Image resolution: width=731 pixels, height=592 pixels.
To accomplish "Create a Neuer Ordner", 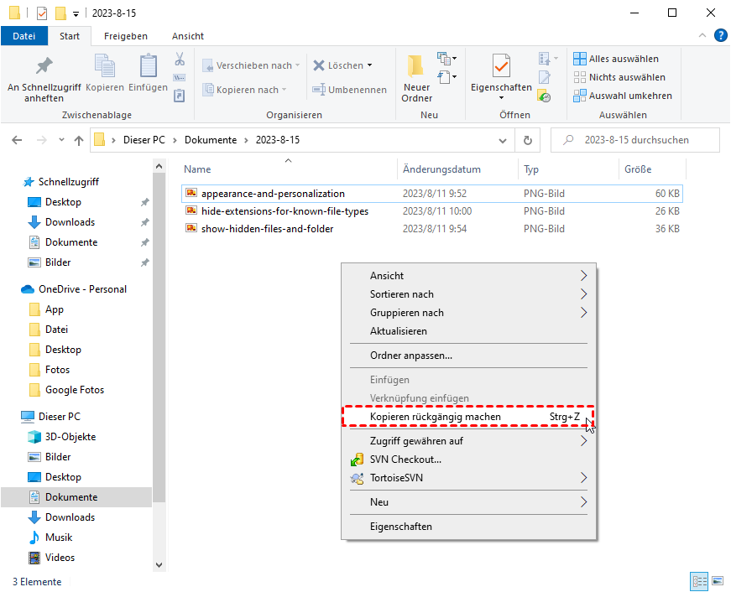I will point(417,79).
